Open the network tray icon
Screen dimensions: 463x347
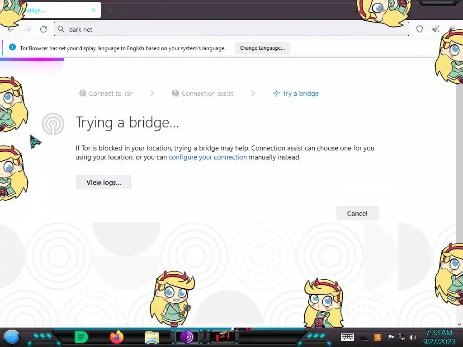402,337
